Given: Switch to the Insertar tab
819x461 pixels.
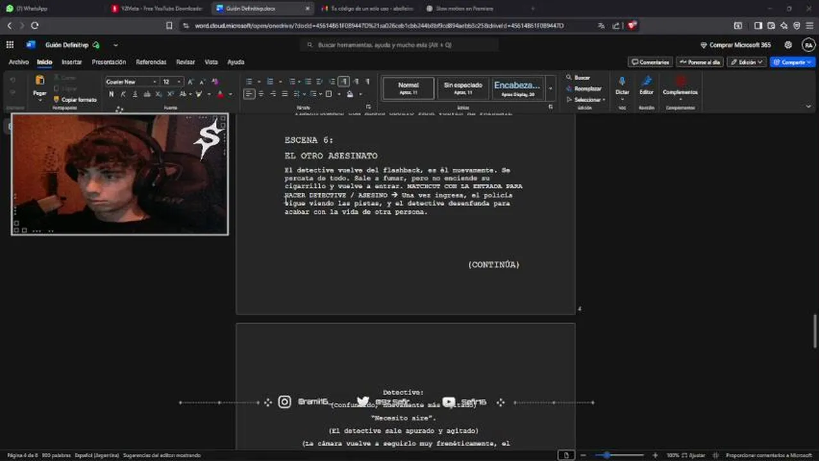Looking at the screenshot, I should coord(72,62).
